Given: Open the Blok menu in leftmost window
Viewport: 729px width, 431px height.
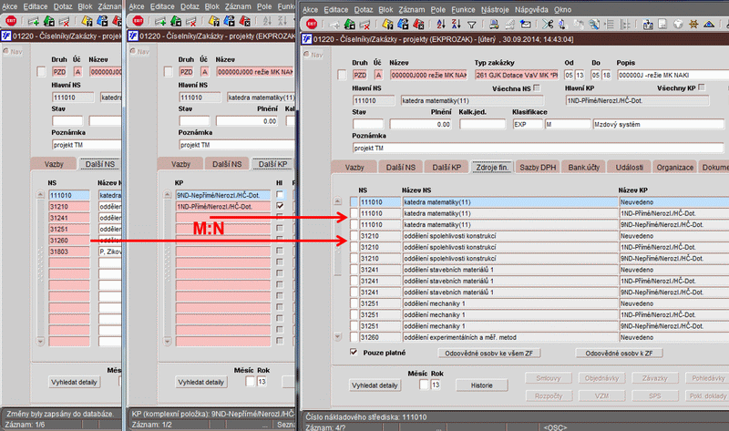Looking at the screenshot, I should 85,6.
